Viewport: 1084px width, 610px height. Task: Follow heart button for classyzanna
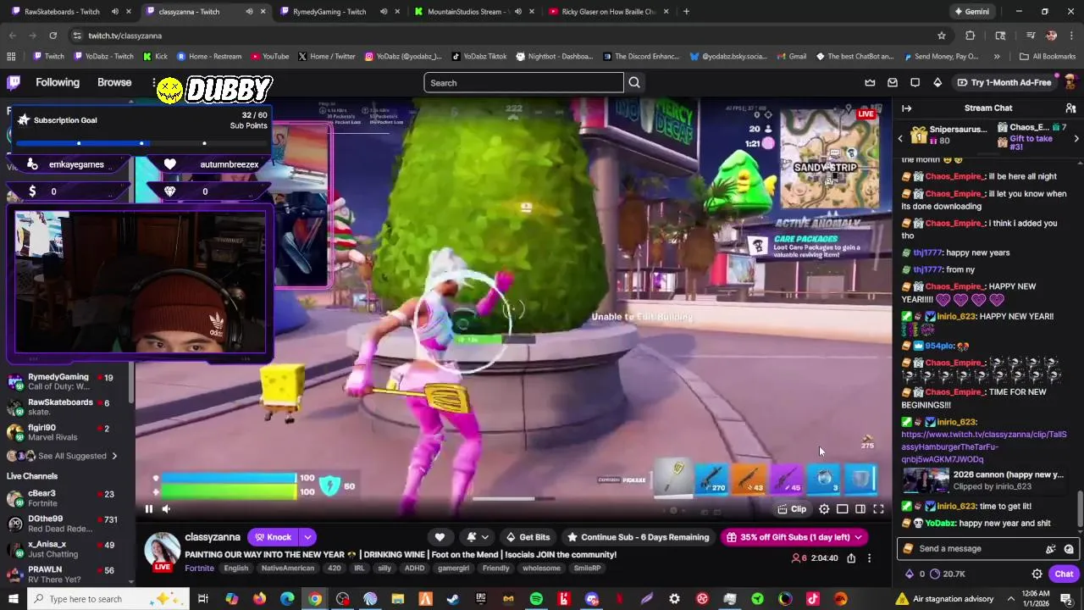coord(440,537)
